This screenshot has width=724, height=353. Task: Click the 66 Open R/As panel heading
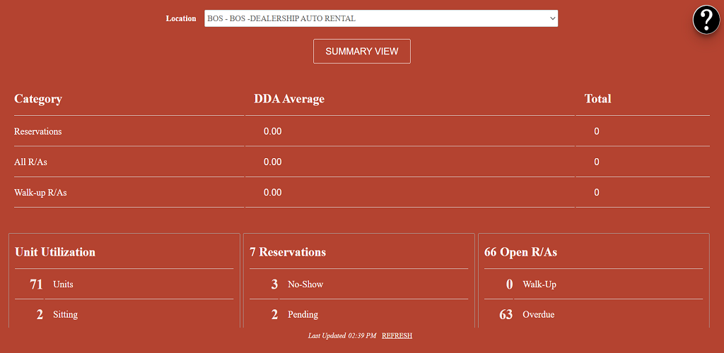520,252
